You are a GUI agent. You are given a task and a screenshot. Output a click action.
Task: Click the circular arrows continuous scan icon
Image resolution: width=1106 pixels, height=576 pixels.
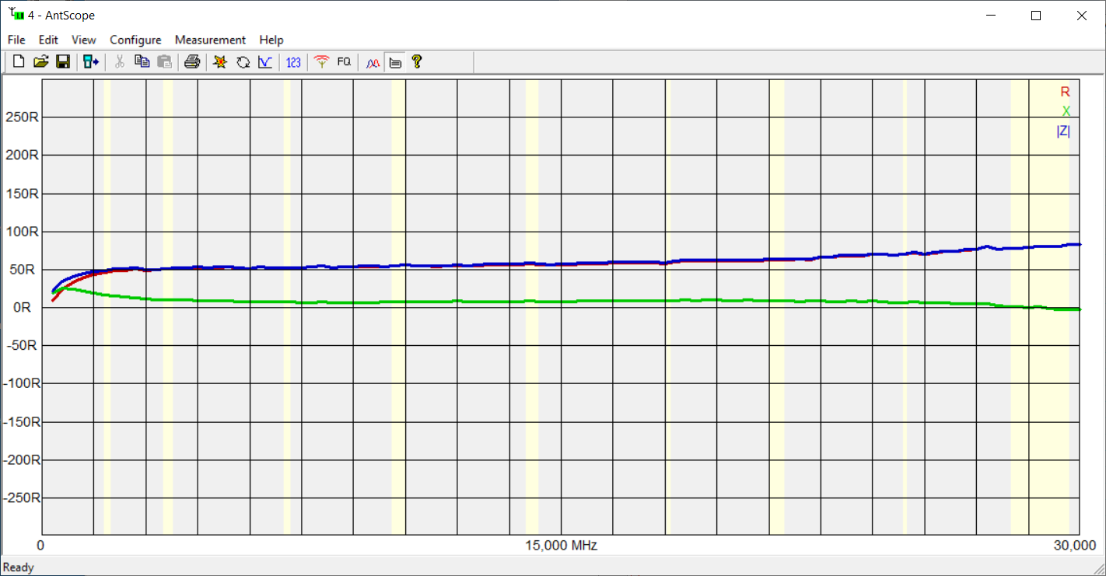tap(243, 62)
